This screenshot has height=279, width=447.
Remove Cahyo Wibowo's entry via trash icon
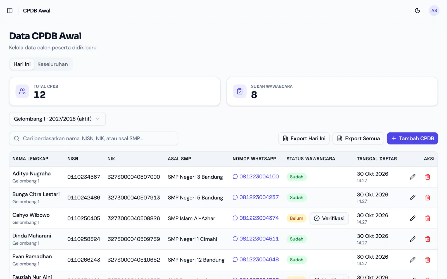428,218
